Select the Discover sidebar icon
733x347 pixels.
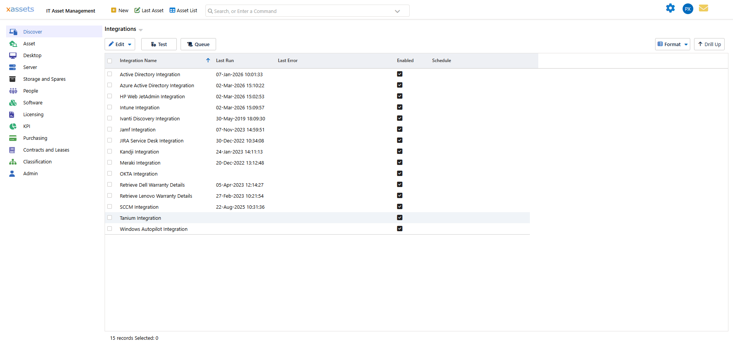[x=13, y=32]
